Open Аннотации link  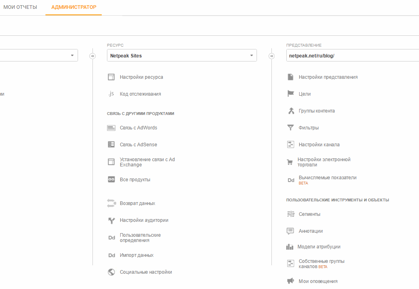[311, 231]
